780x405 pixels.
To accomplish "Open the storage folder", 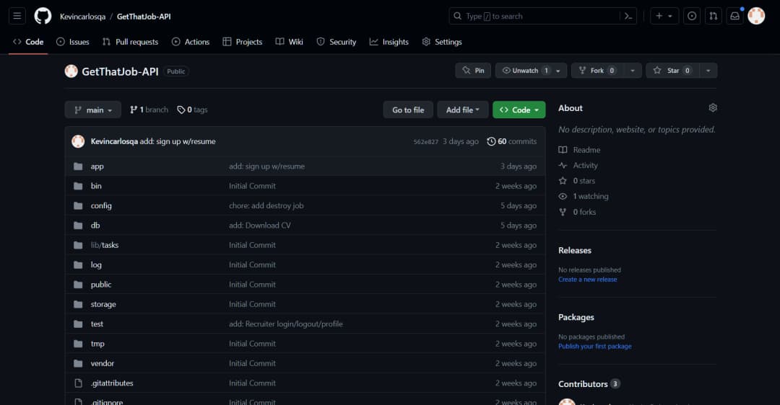I will [x=103, y=304].
